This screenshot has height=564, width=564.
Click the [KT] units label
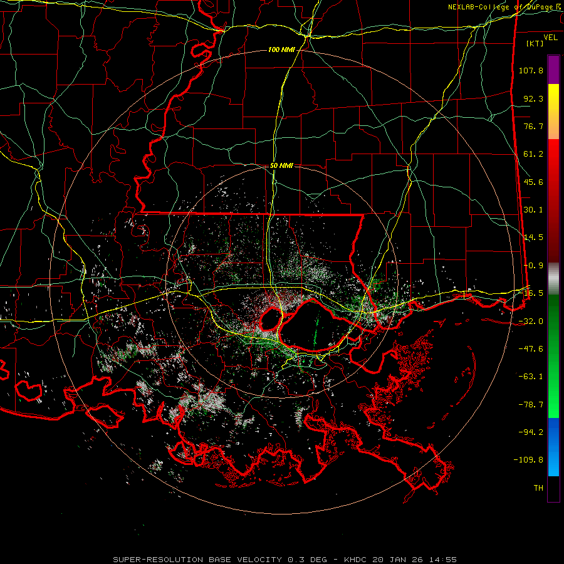pos(535,43)
